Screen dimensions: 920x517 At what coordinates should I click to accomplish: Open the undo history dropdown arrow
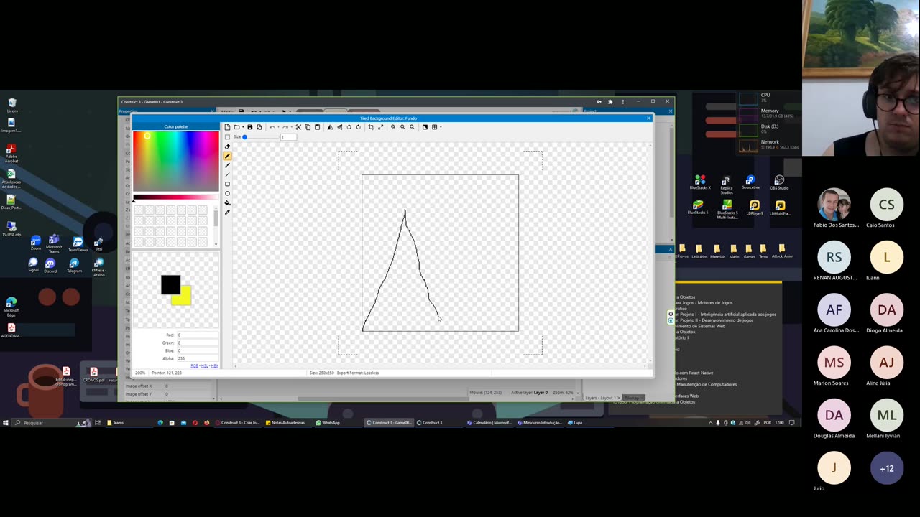278,127
